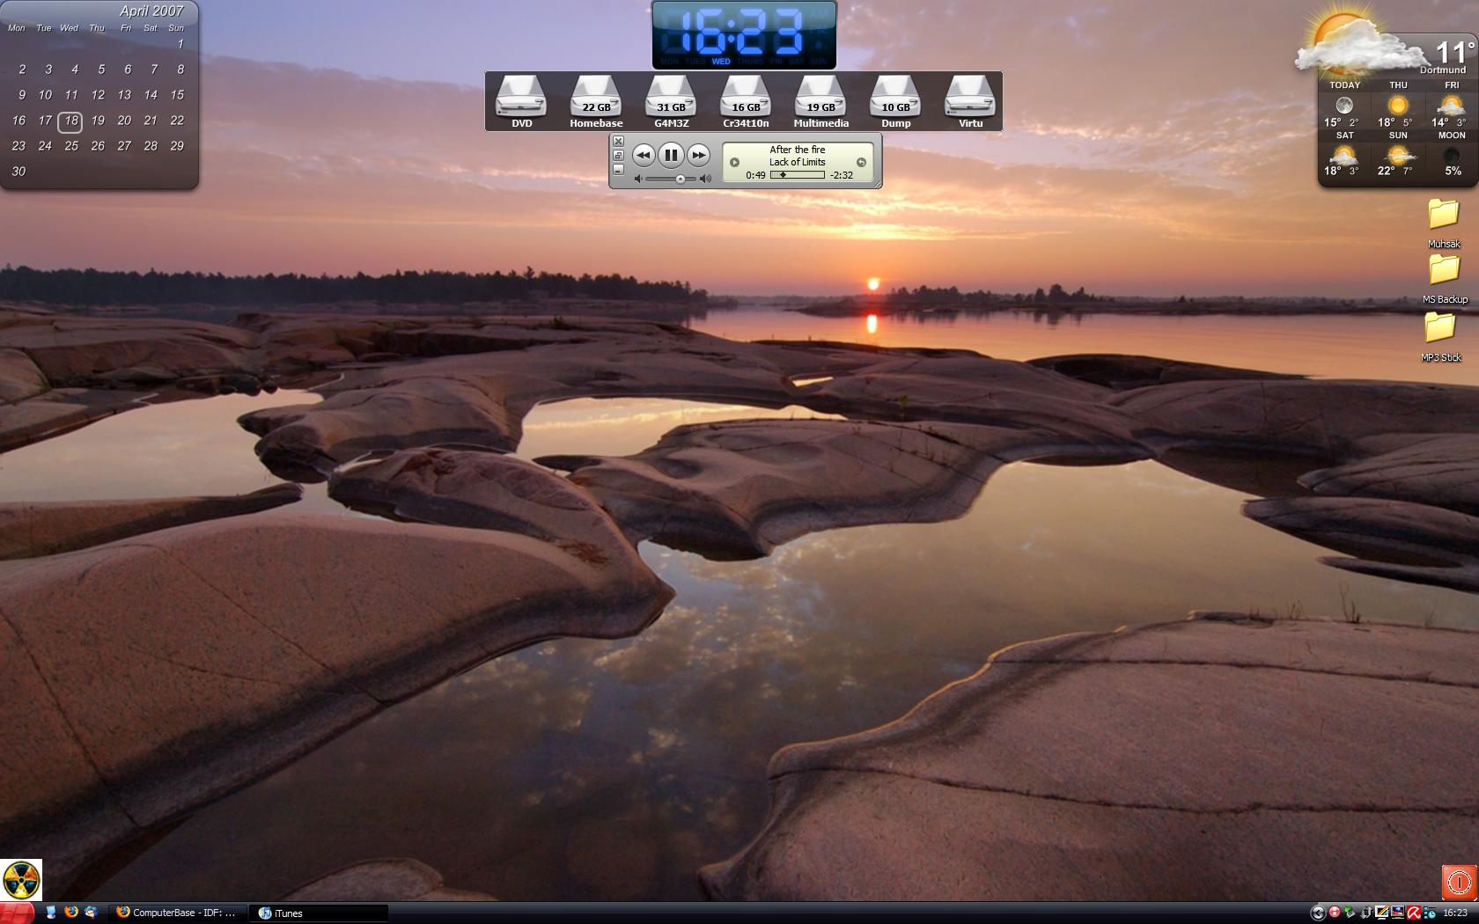Screen dimensions: 1479x924
Task: Switch to ComputerBase Firefox taskbar window
Action: click(x=178, y=913)
